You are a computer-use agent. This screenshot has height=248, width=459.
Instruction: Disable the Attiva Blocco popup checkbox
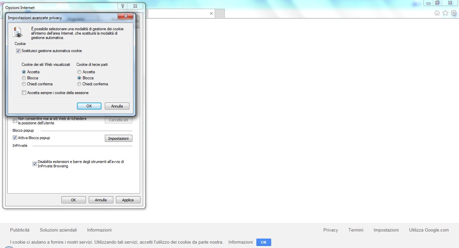pos(15,137)
